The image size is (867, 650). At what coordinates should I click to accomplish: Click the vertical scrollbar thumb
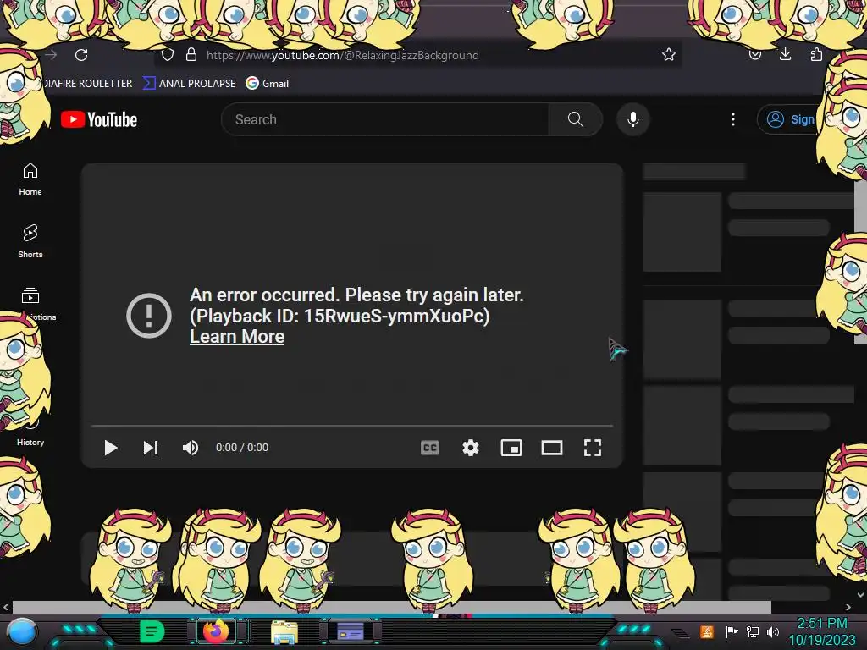pos(860,260)
